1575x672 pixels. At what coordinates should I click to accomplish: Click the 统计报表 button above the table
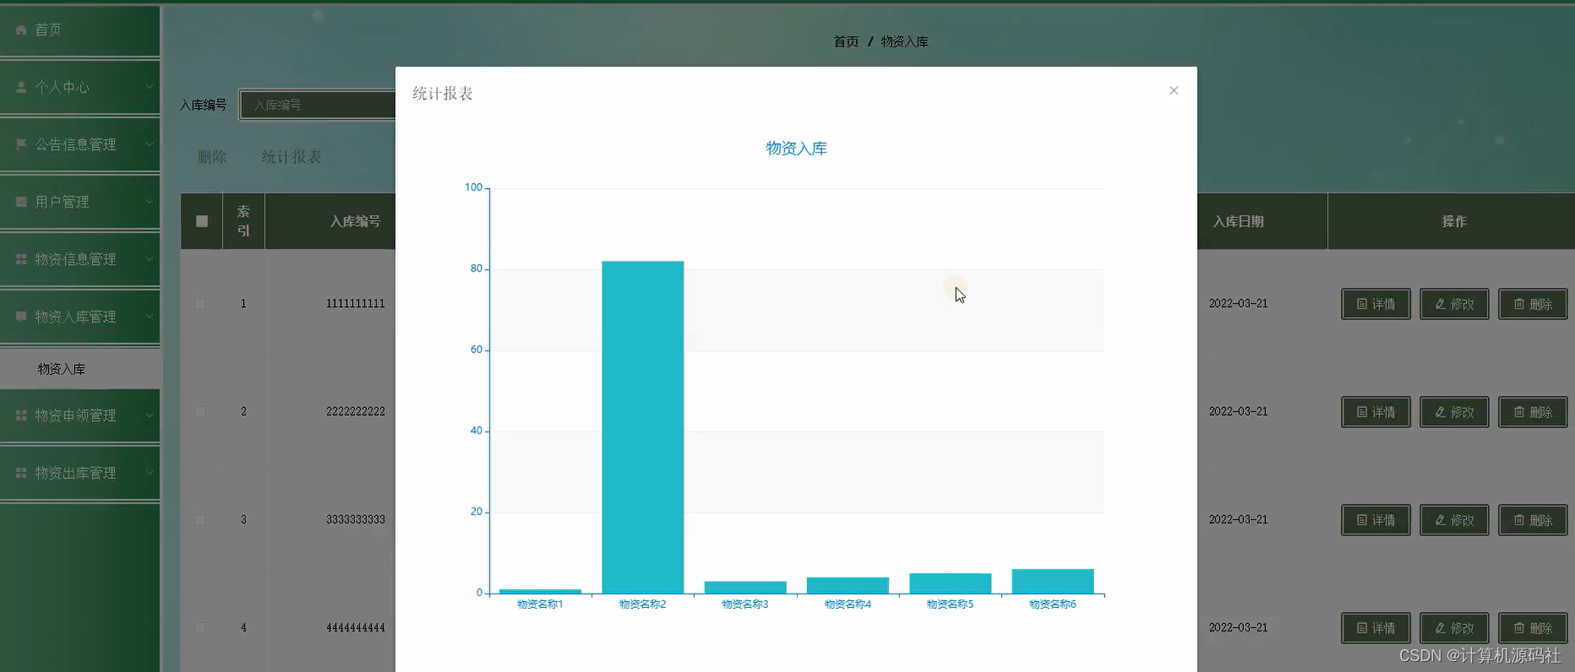(291, 157)
